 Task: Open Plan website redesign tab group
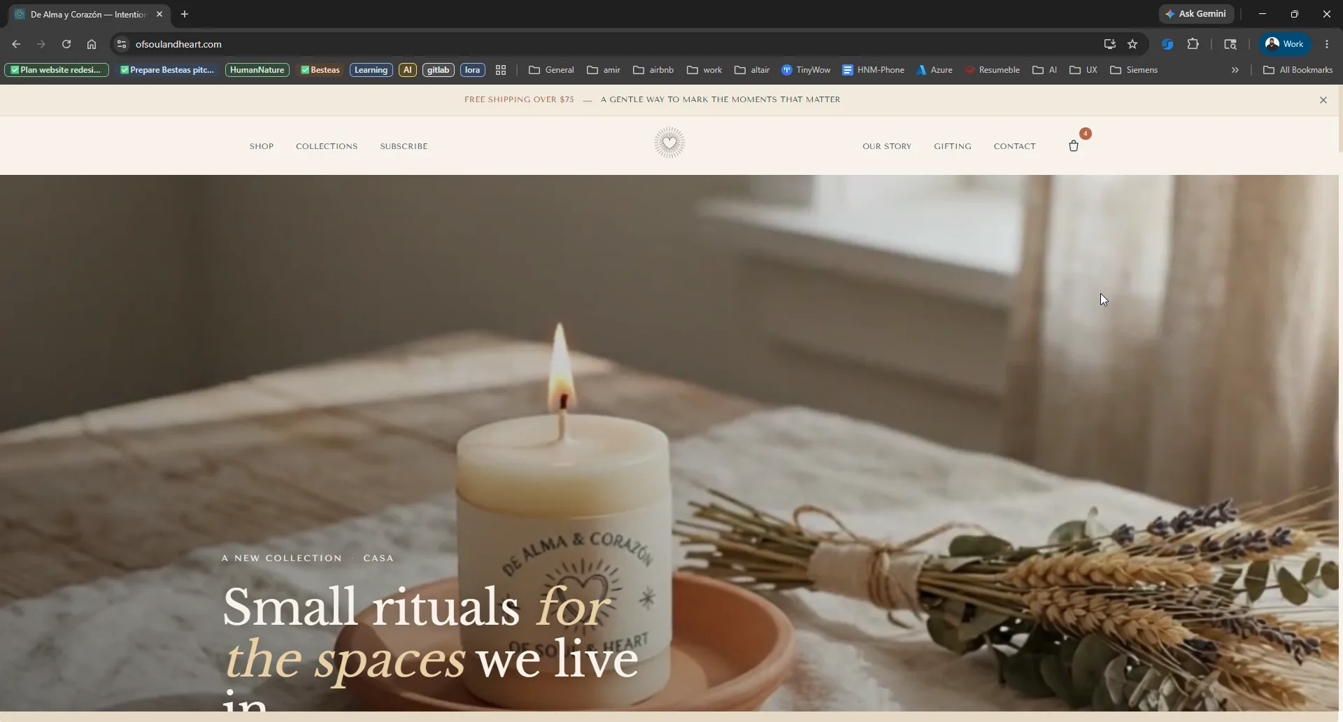(57, 70)
